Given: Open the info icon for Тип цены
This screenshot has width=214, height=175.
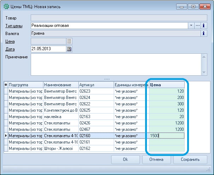Looking at the screenshot, I should (204, 25).
